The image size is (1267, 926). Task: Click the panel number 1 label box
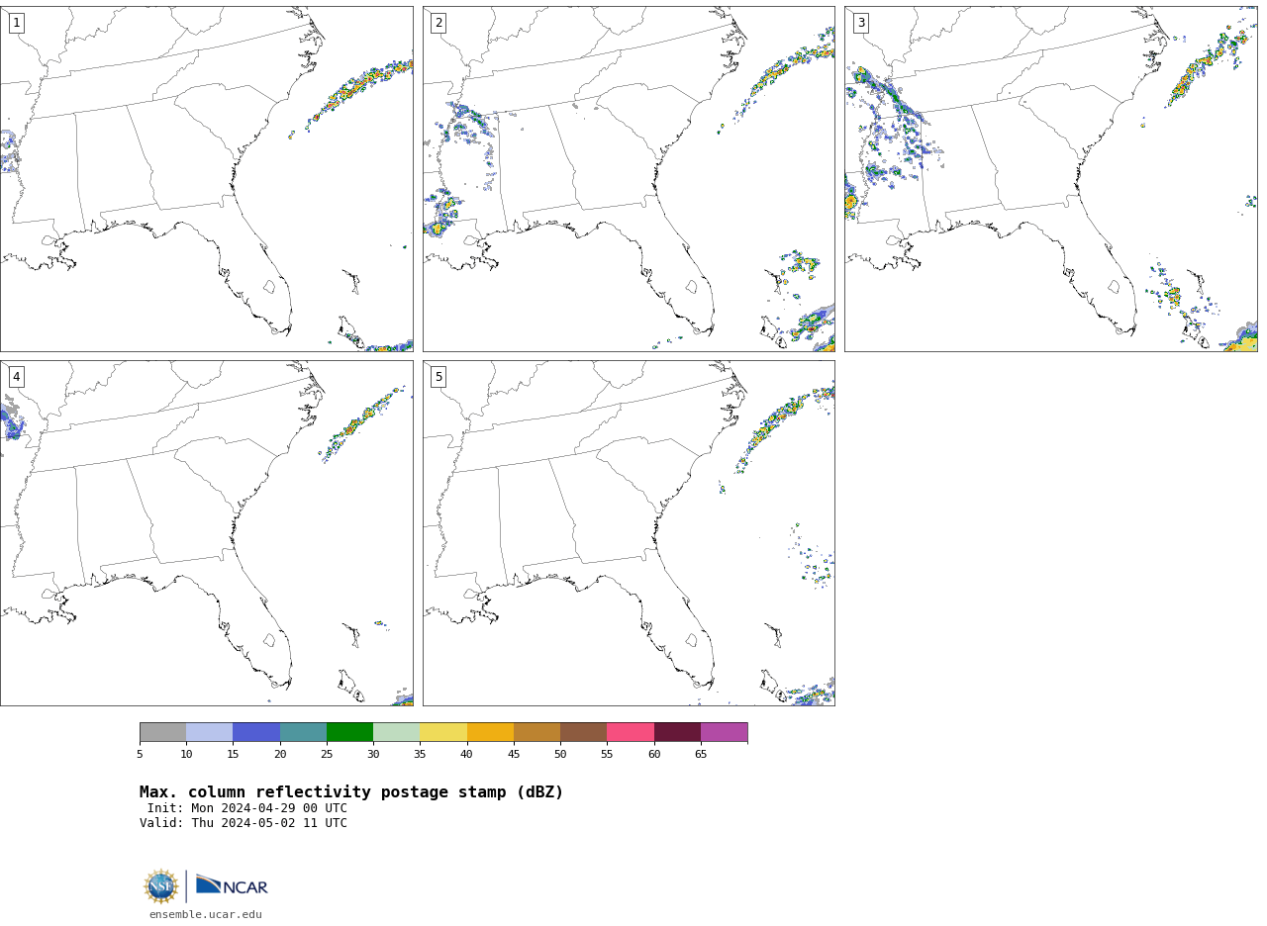pos(16,23)
